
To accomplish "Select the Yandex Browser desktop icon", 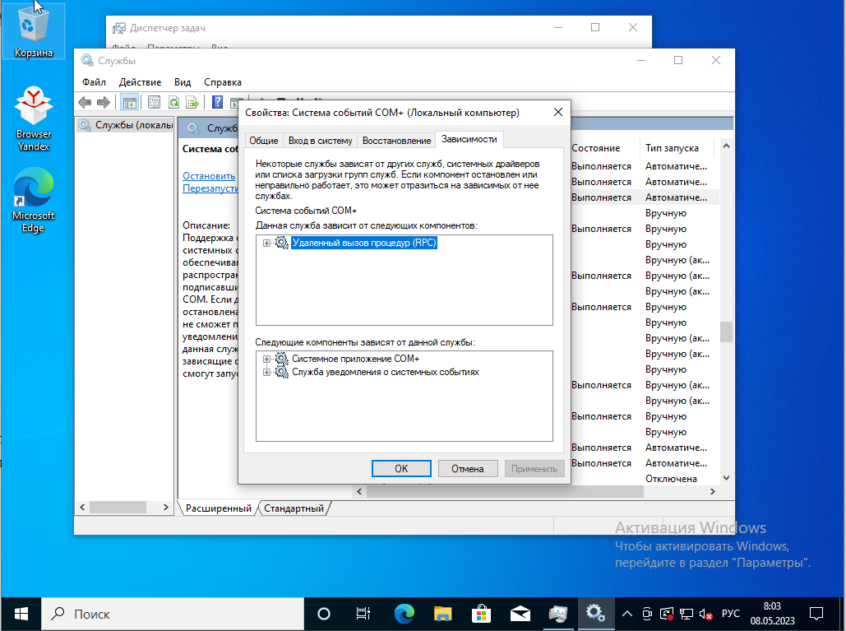I will tap(34, 118).
